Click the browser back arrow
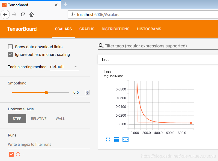Image resolution: width=218 pixels, height=161 pixels. coord(5,14)
